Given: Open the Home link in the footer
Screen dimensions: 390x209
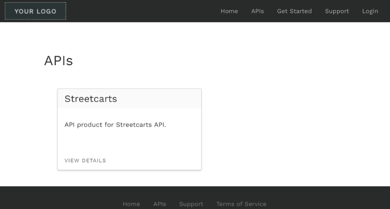Looking at the screenshot, I should point(131,204).
